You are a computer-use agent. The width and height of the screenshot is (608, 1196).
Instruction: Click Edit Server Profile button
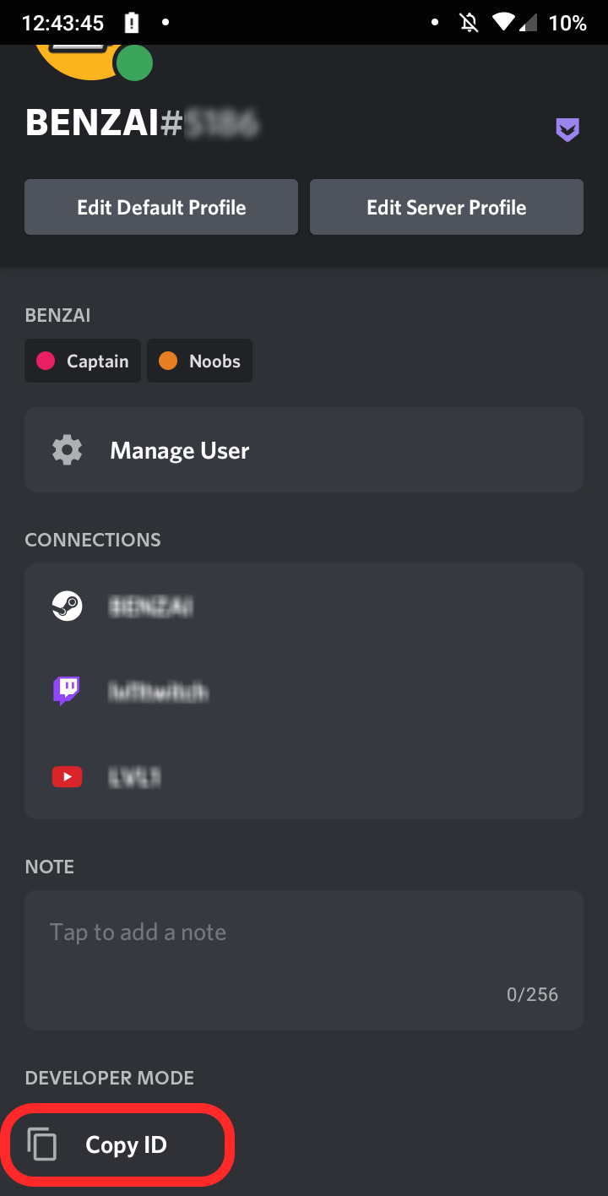[x=447, y=207]
